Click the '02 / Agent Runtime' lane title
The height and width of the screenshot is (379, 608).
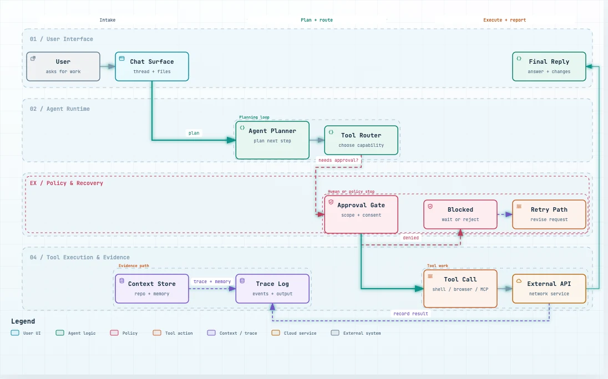point(60,109)
